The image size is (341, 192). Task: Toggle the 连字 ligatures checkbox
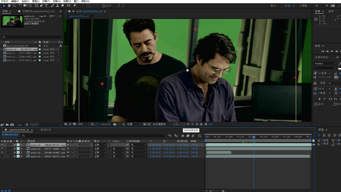tap(316, 104)
